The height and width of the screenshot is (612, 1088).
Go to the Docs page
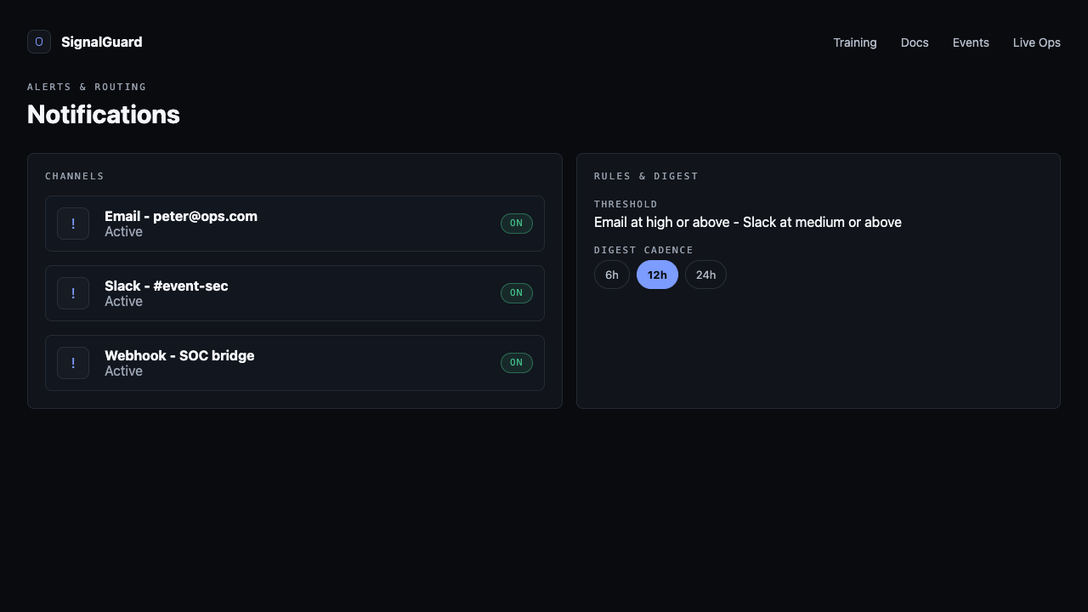click(x=915, y=42)
